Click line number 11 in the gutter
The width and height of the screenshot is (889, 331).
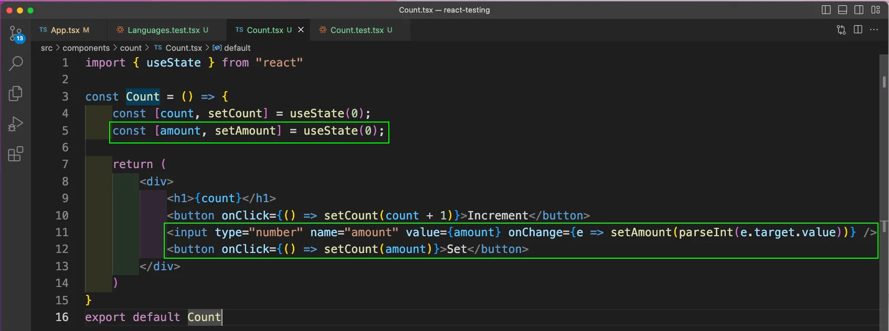coord(62,232)
